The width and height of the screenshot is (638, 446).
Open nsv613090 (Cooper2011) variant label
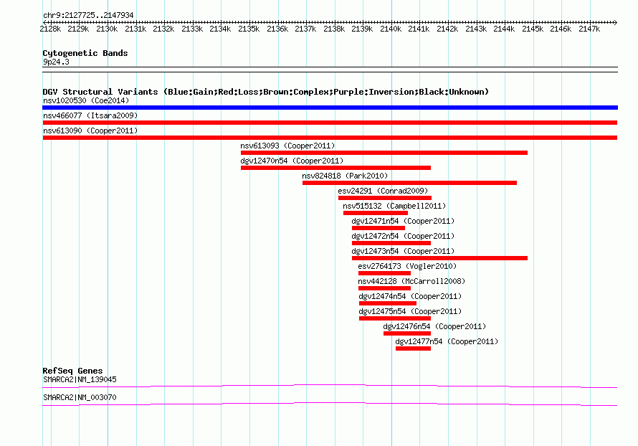(90, 131)
